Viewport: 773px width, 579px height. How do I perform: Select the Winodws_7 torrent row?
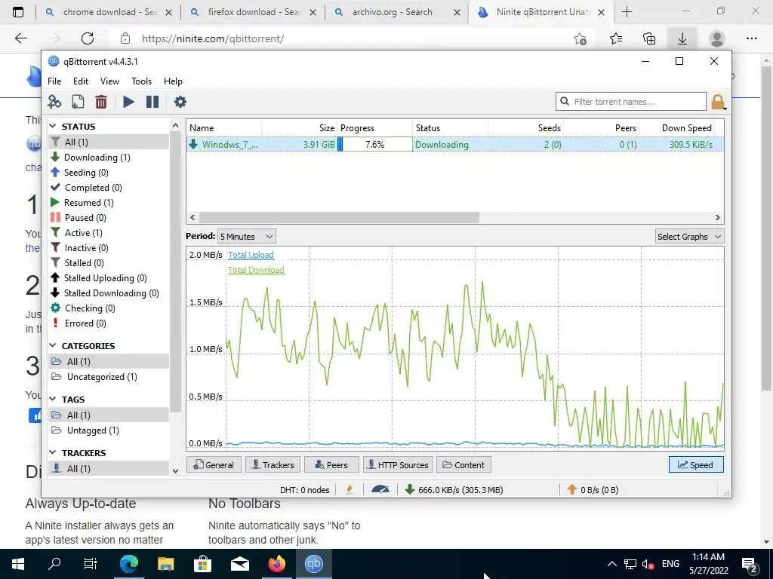tap(455, 144)
